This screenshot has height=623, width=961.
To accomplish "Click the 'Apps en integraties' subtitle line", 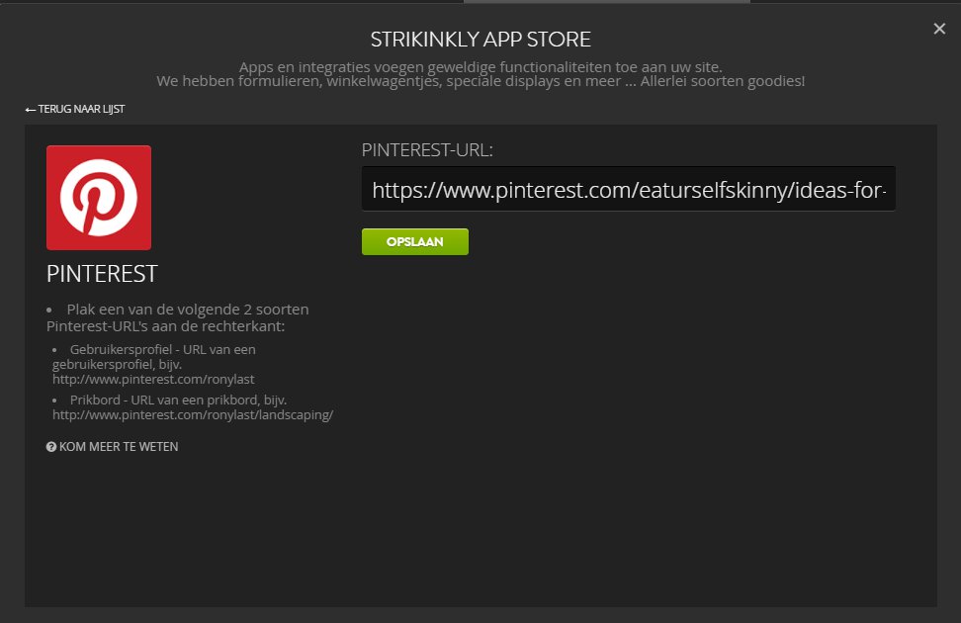I will coord(480,67).
